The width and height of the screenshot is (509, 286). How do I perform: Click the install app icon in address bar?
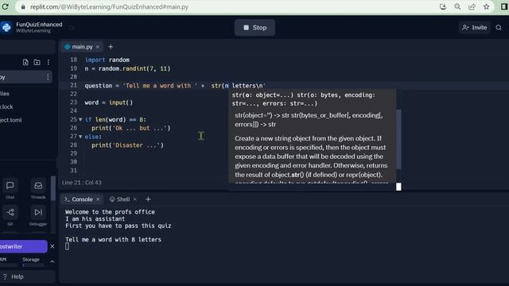443,7
